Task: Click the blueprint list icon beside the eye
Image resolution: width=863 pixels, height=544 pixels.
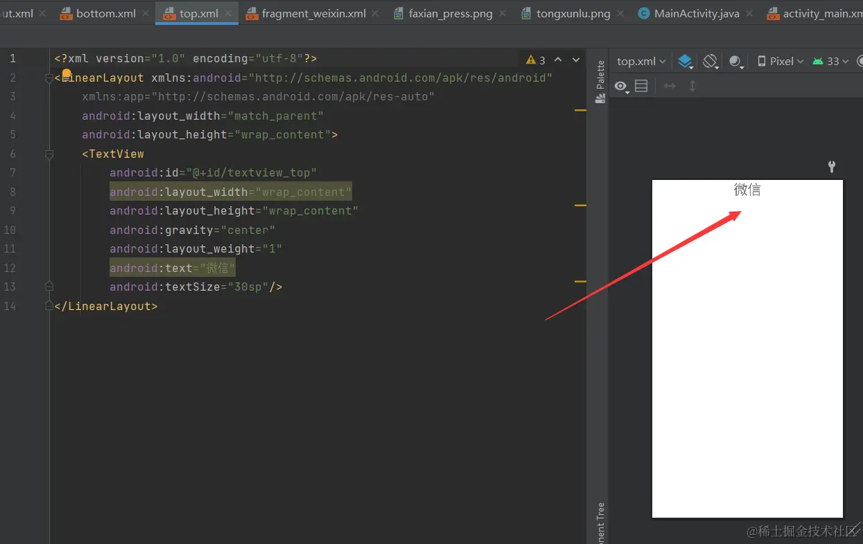Action: point(641,86)
